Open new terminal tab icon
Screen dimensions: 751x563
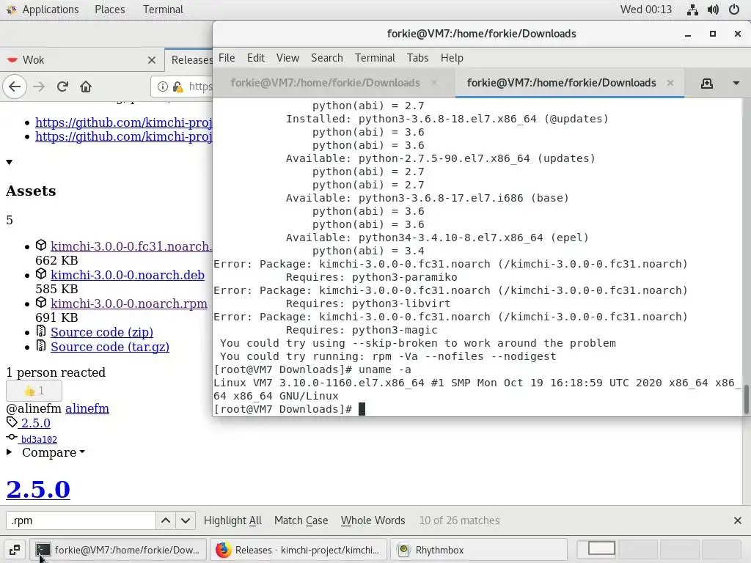[x=707, y=84]
